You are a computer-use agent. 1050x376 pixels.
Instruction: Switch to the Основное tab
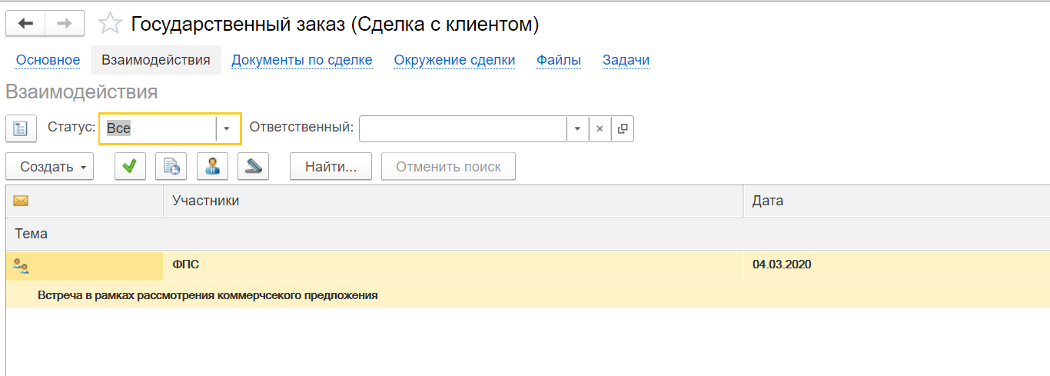pos(48,60)
